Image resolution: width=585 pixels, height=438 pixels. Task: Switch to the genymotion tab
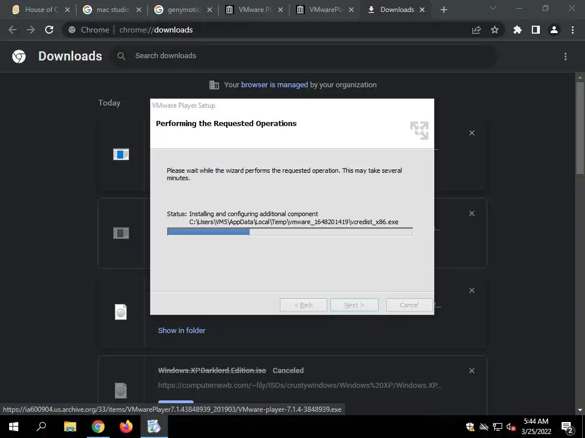tap(183, 10)
